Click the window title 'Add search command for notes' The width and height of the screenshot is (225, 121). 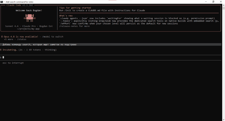[x=19, y=2]
